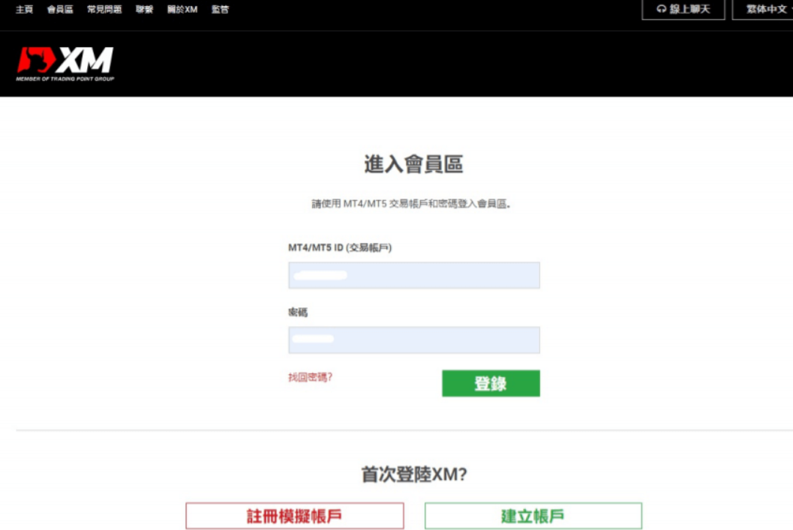
Task: Expand the 繁体中文 language dropdown
Action: click(763, 9)
